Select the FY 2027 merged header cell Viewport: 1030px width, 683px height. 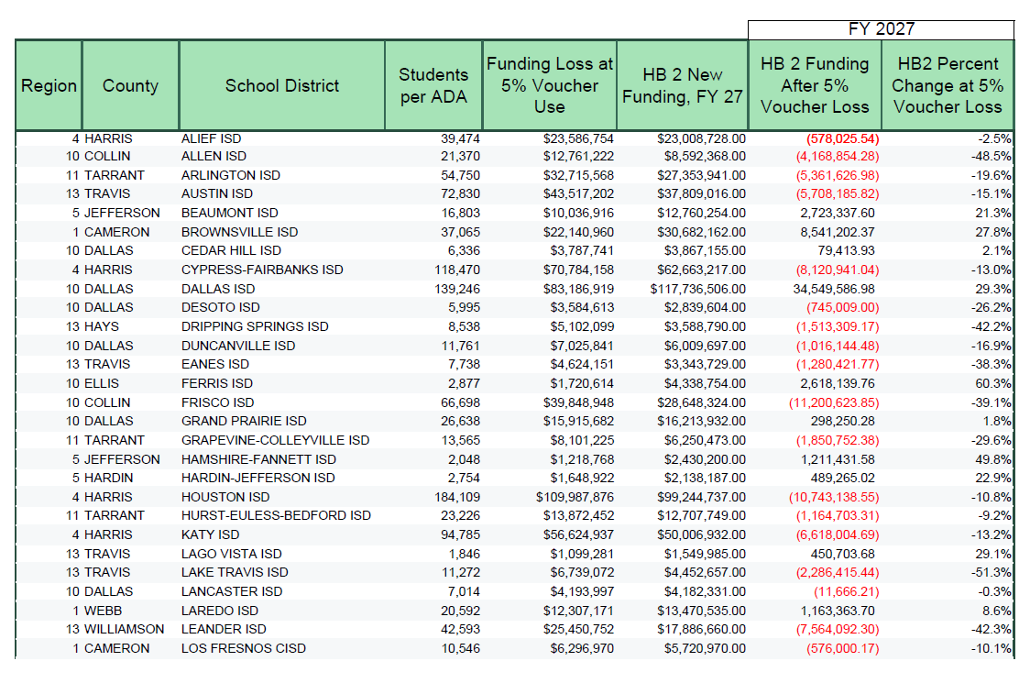[881, 29]
